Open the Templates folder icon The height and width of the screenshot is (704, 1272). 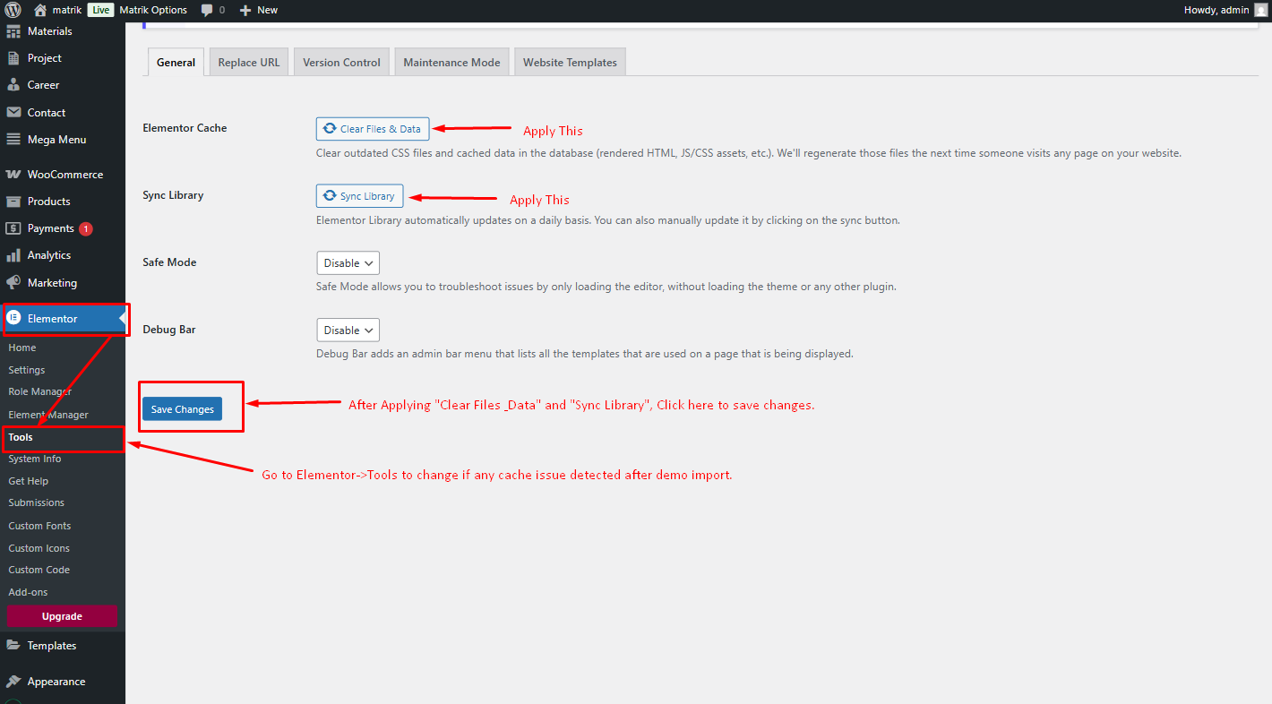pyautogui.click(x=13, y=646)
